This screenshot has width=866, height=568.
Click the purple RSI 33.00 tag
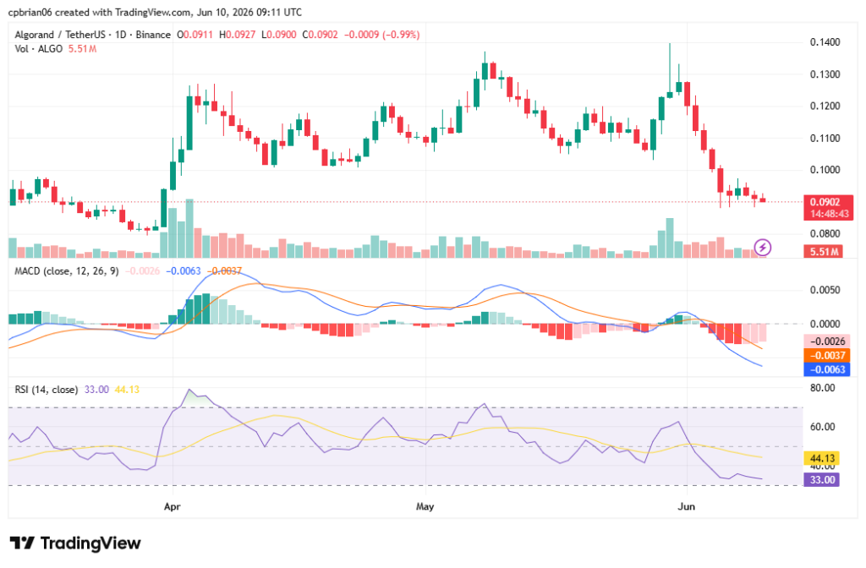tap(821, 480)
